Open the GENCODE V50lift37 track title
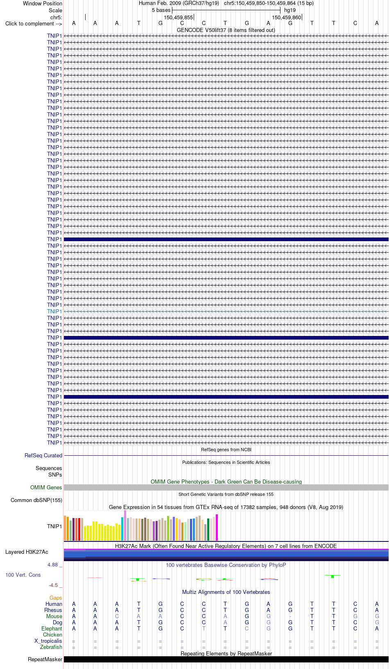This screenshot has height=669, width=389. point(226,30)
